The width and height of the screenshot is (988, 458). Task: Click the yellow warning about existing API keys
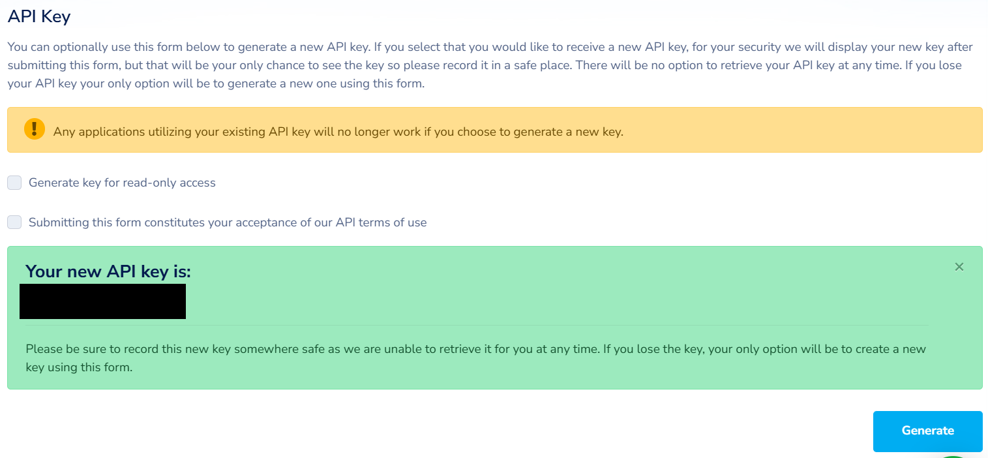(338, 132)
